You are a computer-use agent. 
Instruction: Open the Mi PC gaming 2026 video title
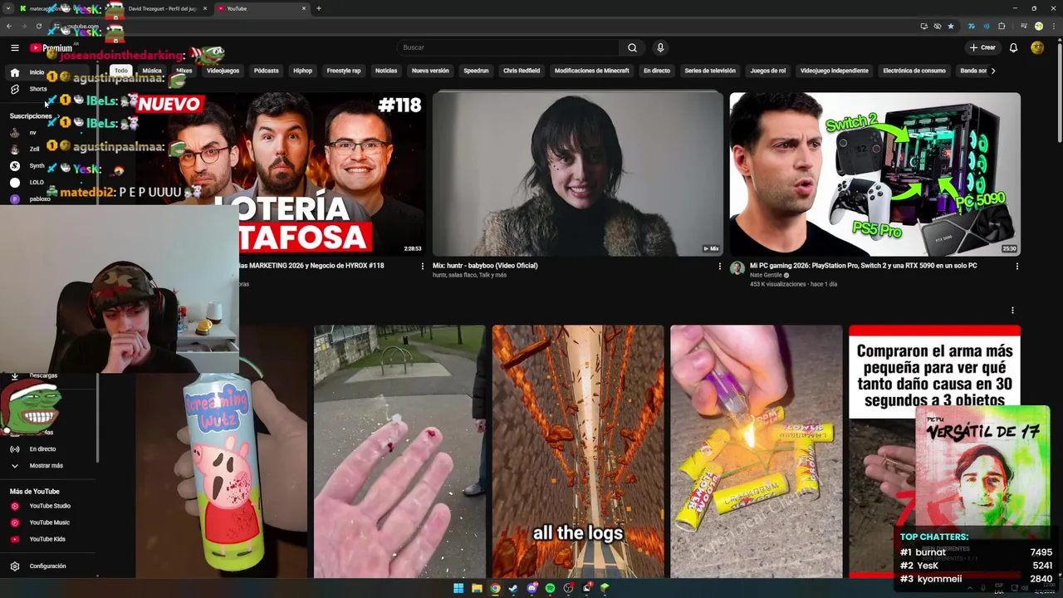[863, 266]
